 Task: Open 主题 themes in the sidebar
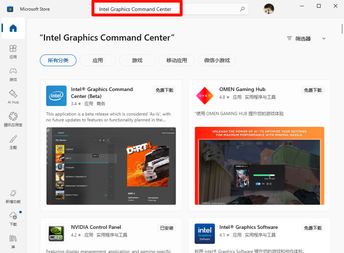13,142
